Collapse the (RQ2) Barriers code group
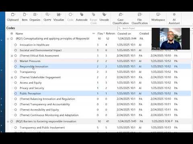The image size is (193, 144). point(8,121)
